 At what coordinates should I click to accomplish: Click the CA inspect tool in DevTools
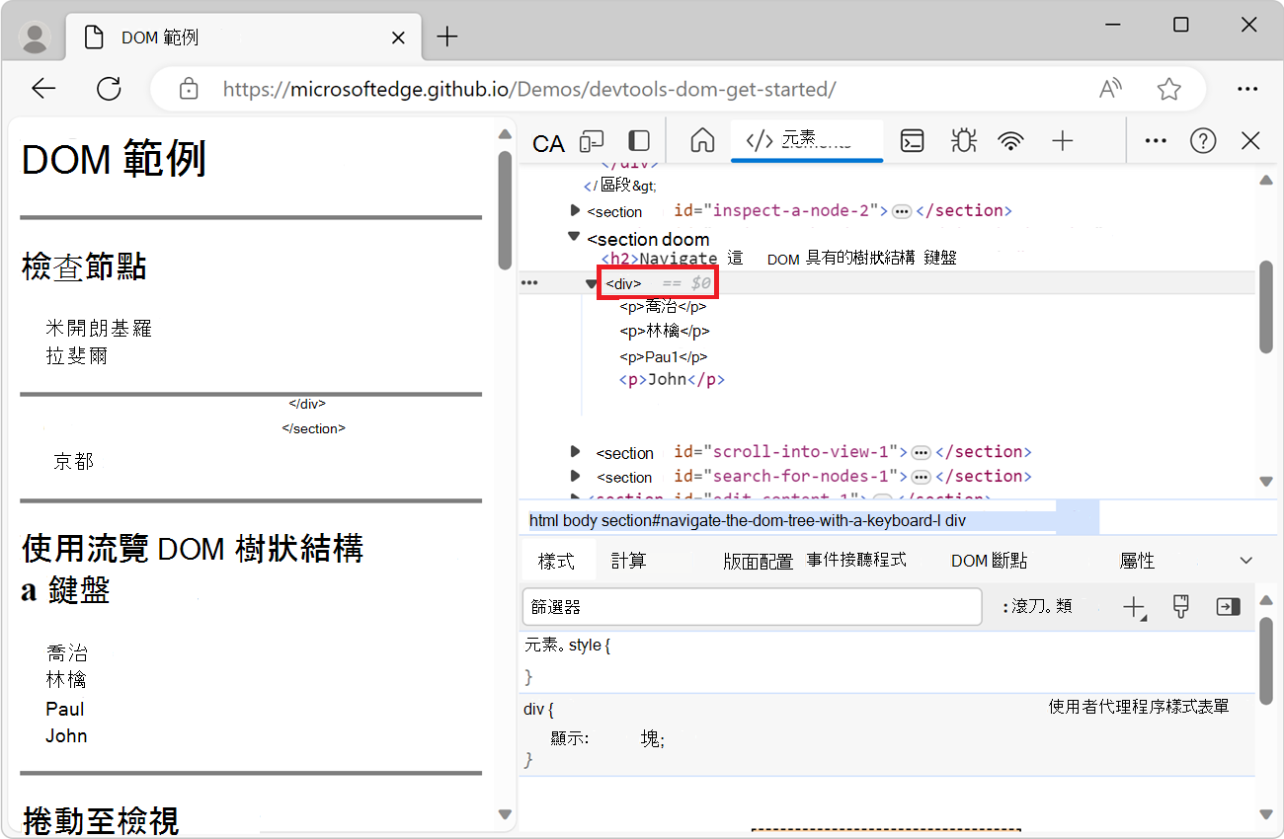548,144
